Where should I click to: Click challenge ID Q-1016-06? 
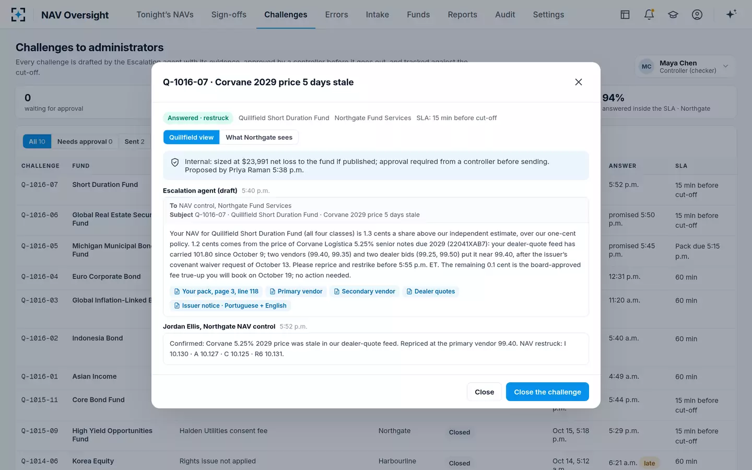click(x=40, y=215)
